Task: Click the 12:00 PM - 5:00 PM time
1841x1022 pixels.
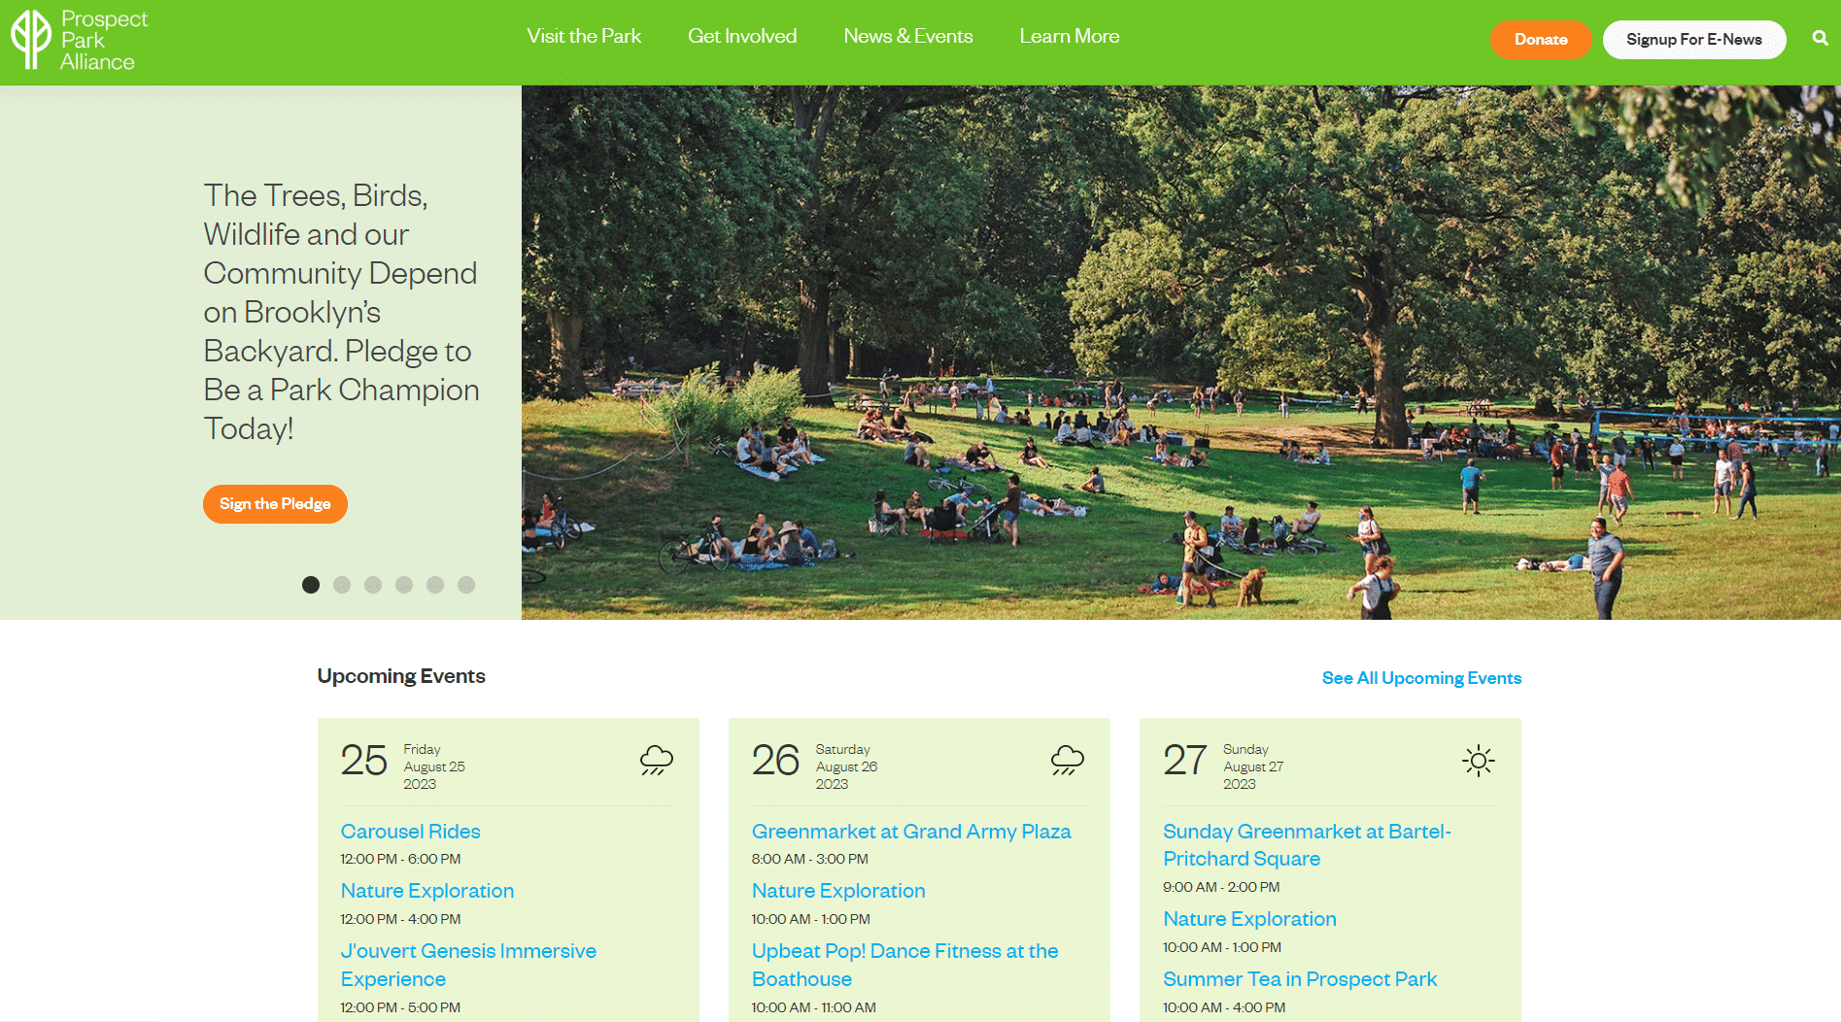Action: tap(400, 1007)
